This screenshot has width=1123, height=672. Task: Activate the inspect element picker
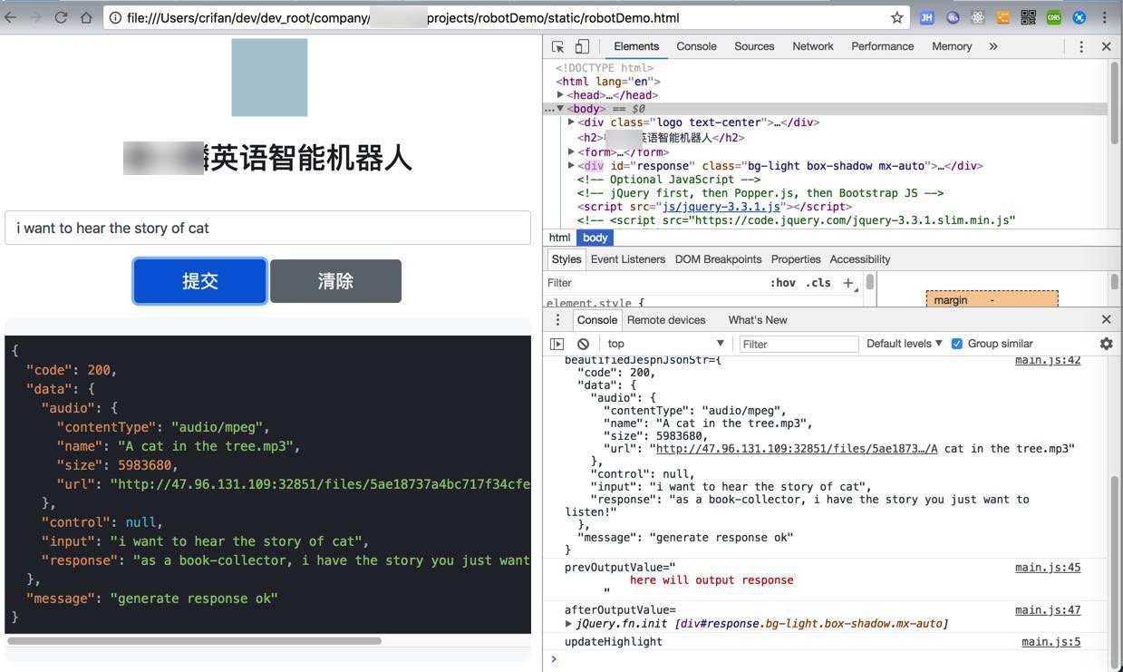click(x=558, y=46)
